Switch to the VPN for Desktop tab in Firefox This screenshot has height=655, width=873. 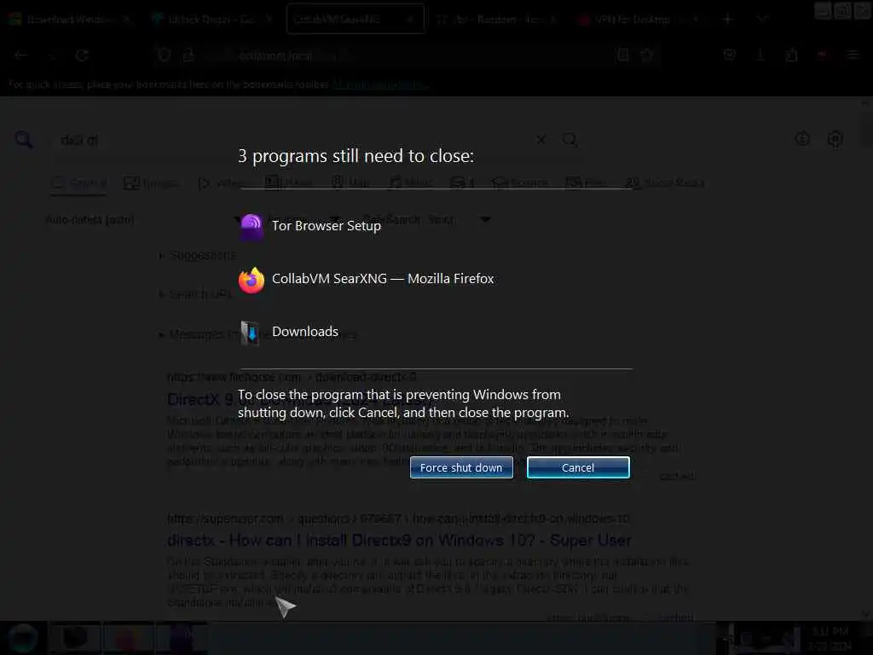coord(638,19)
